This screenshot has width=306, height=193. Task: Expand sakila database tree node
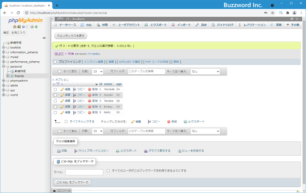click(3, 86)
